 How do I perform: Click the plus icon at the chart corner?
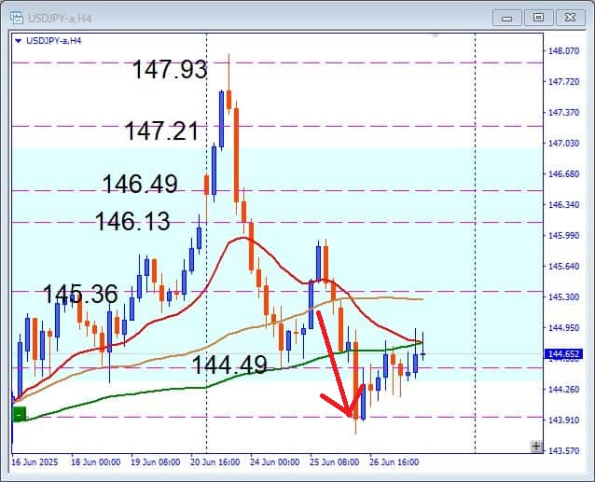536,447
